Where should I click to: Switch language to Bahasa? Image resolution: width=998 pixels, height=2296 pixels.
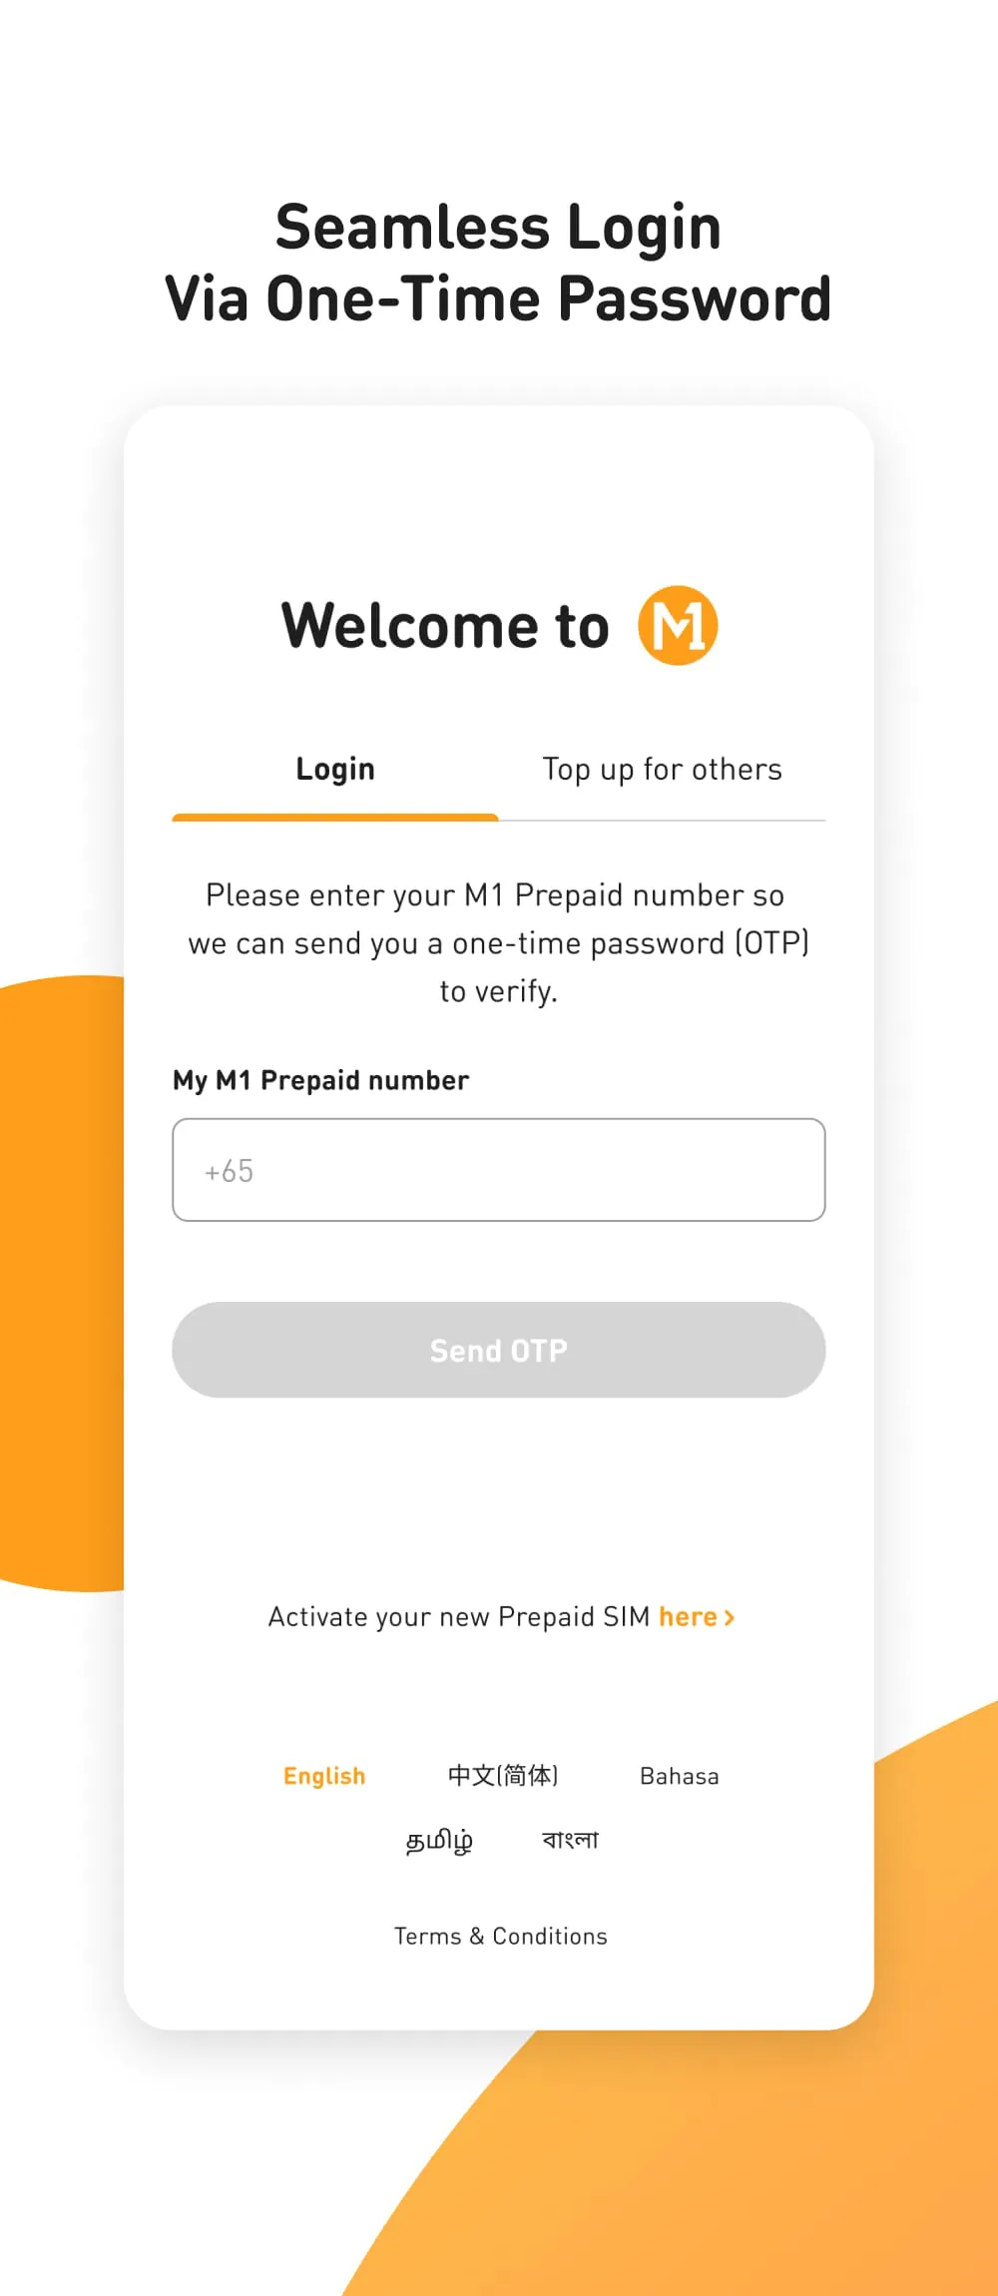pos(680,1775)
